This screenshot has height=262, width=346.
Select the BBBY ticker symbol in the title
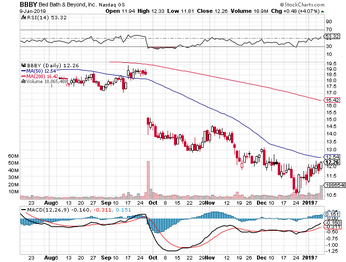[29, 4]
